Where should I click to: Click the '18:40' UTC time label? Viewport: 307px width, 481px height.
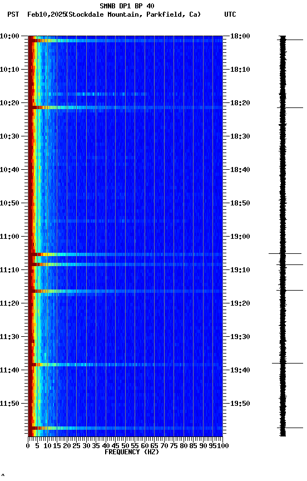coord(240,170)
